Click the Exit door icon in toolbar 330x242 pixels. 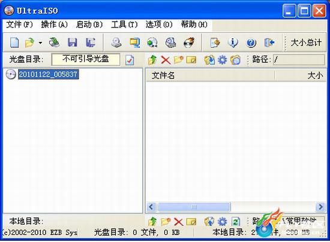tap(269, 43)
